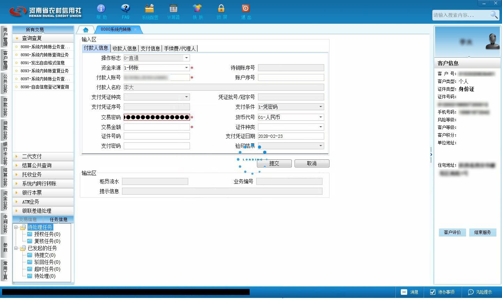The width and height of the screenshot is (502, 300).
Task: Expand the 托收业务 group
Action: click(43, 174)
